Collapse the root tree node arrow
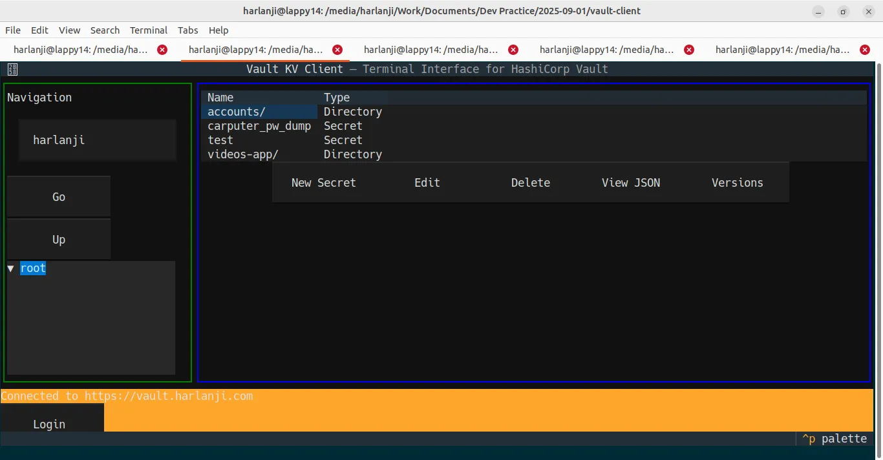Viewport: 883px width, 460px height. coord(10,268)
